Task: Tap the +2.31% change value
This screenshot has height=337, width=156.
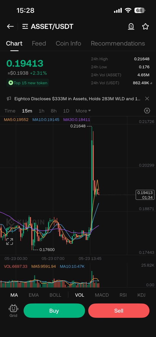Action: (38, 73)
